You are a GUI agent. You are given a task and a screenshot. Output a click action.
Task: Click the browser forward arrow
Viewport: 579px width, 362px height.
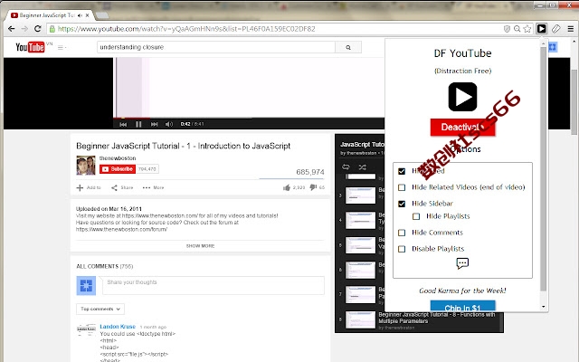pos(24,29)
